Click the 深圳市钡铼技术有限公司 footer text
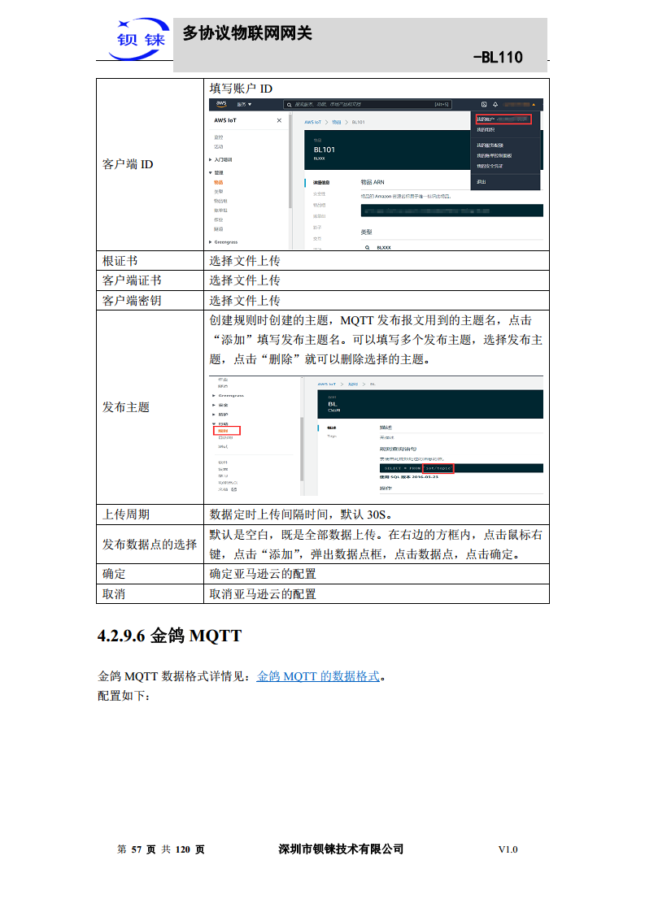645x912 pixels. [341, 849]
